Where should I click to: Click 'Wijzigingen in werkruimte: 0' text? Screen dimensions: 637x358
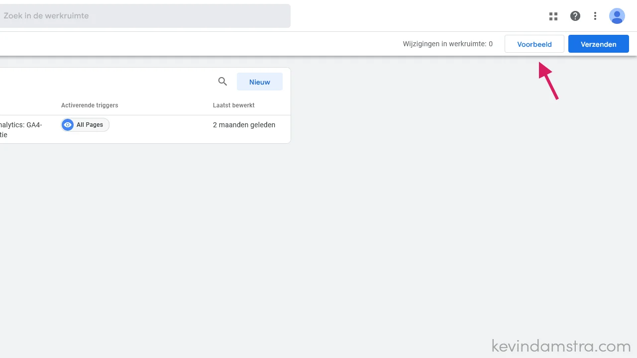pyautogui.click(x=448, y=44)
